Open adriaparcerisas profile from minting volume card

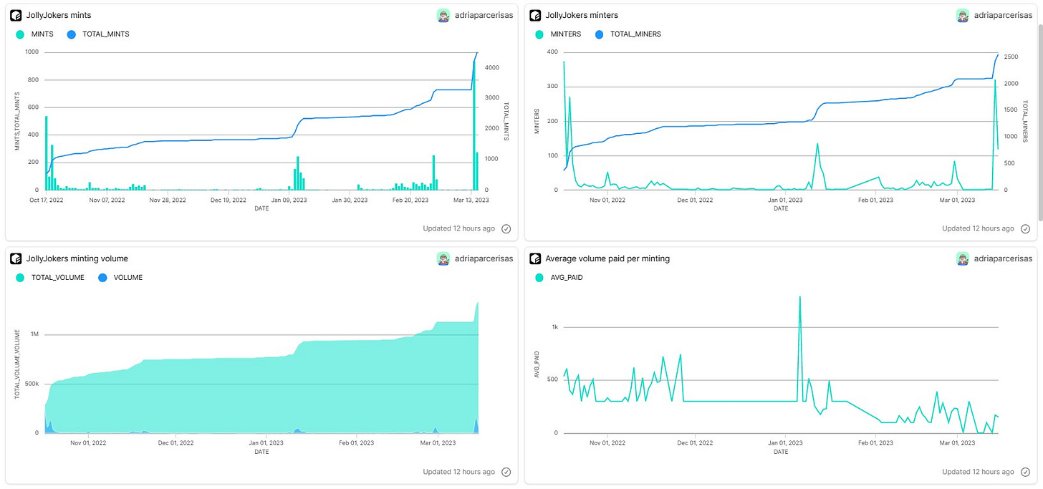click(484, 258)
